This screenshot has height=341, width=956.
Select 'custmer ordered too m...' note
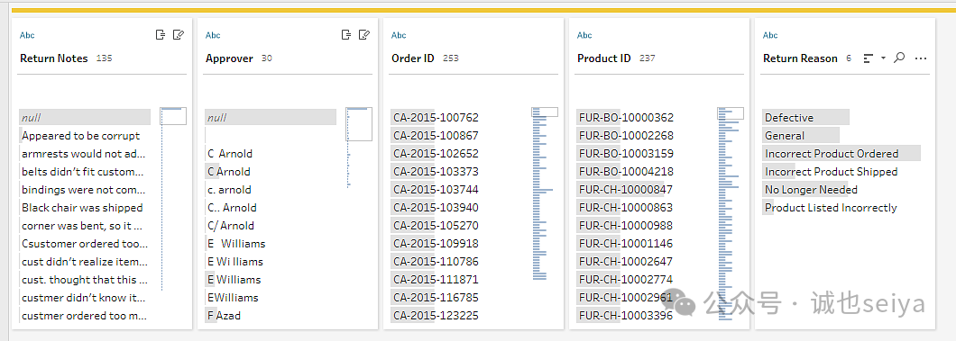click(x=85, y=316)
